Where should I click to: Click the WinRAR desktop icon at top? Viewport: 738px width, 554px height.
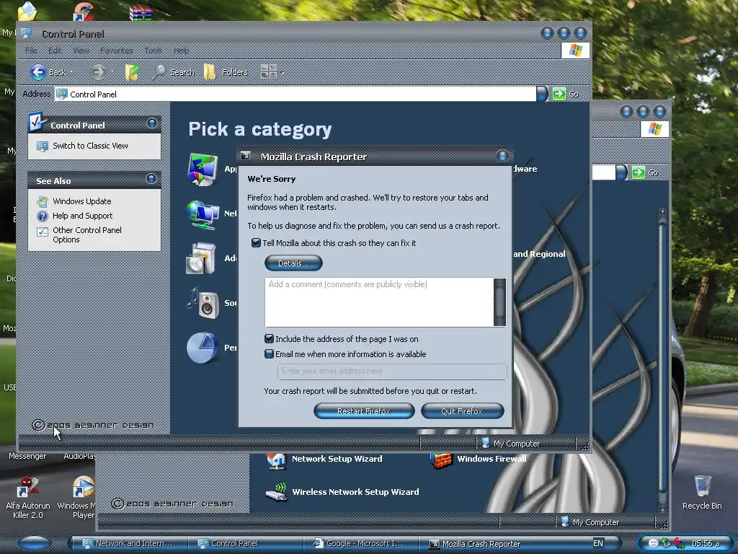coord(141,12)
